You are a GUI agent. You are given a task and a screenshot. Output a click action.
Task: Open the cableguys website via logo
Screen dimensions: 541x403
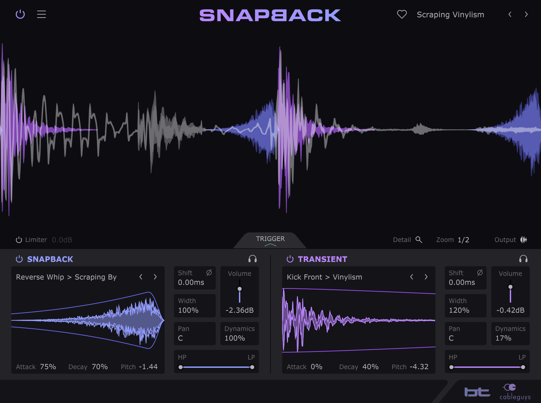(x=514, y=392)
